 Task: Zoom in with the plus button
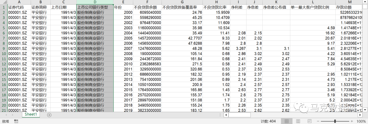click(352, 121)
